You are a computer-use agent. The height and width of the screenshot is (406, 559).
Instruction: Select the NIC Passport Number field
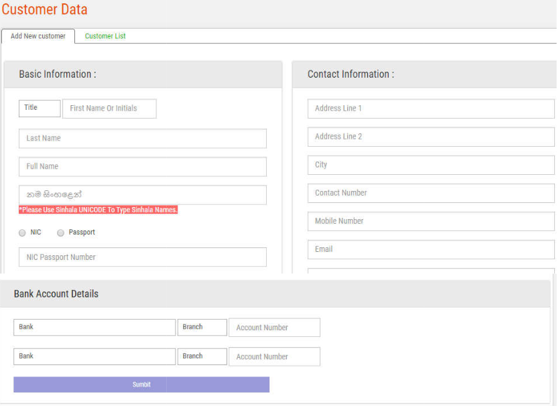point(142,257)
